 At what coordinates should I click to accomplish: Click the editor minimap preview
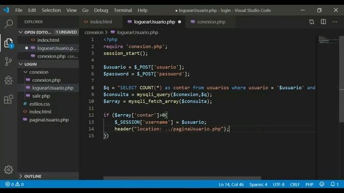328,39
